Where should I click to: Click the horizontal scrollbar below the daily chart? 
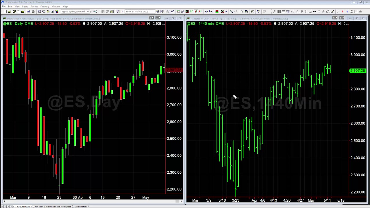tap(87, 201)
